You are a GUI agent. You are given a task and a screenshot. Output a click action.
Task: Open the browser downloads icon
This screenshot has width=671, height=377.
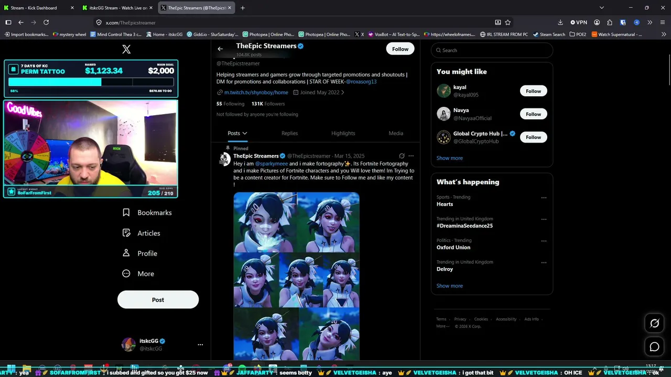[x=560, y=23]
